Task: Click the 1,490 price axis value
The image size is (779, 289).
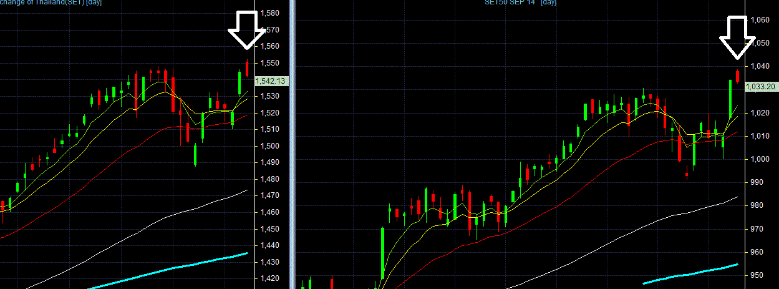Action: 269,162
